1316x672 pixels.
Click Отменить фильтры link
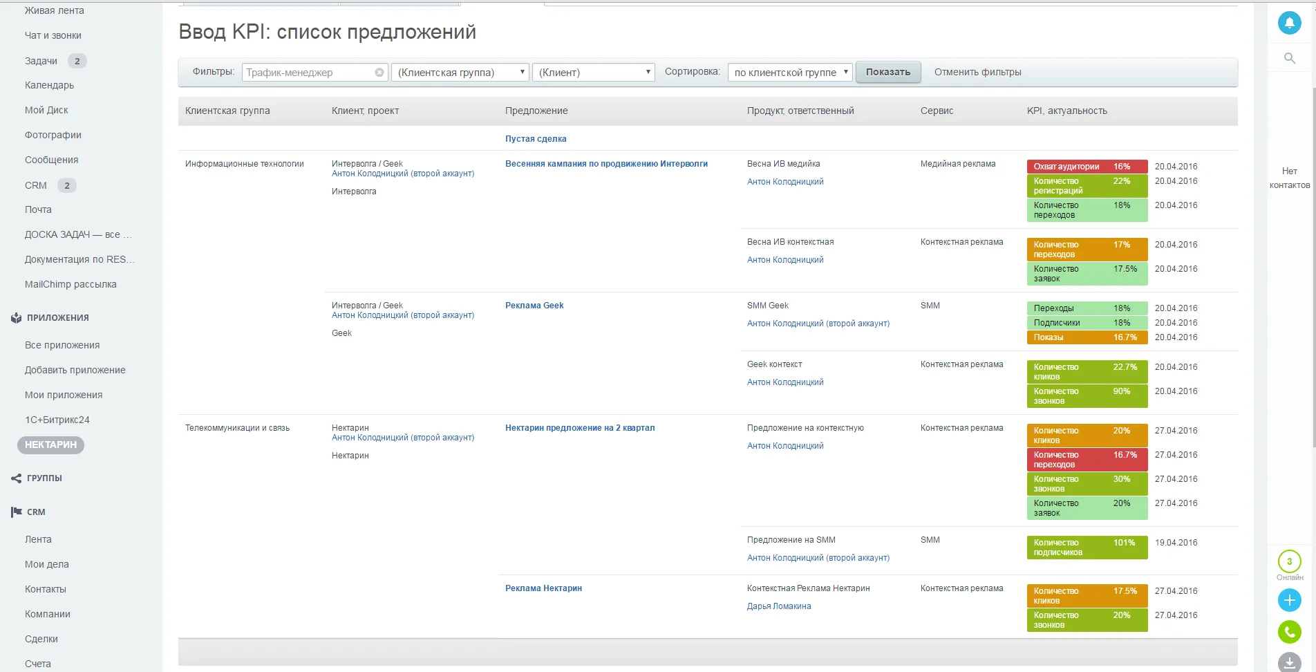point(977,73)
